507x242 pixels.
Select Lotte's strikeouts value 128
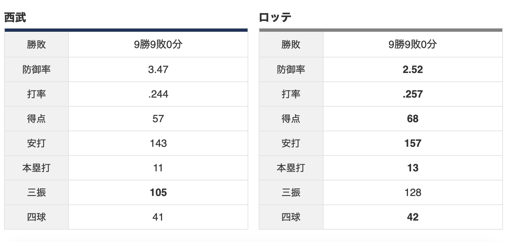413,192
